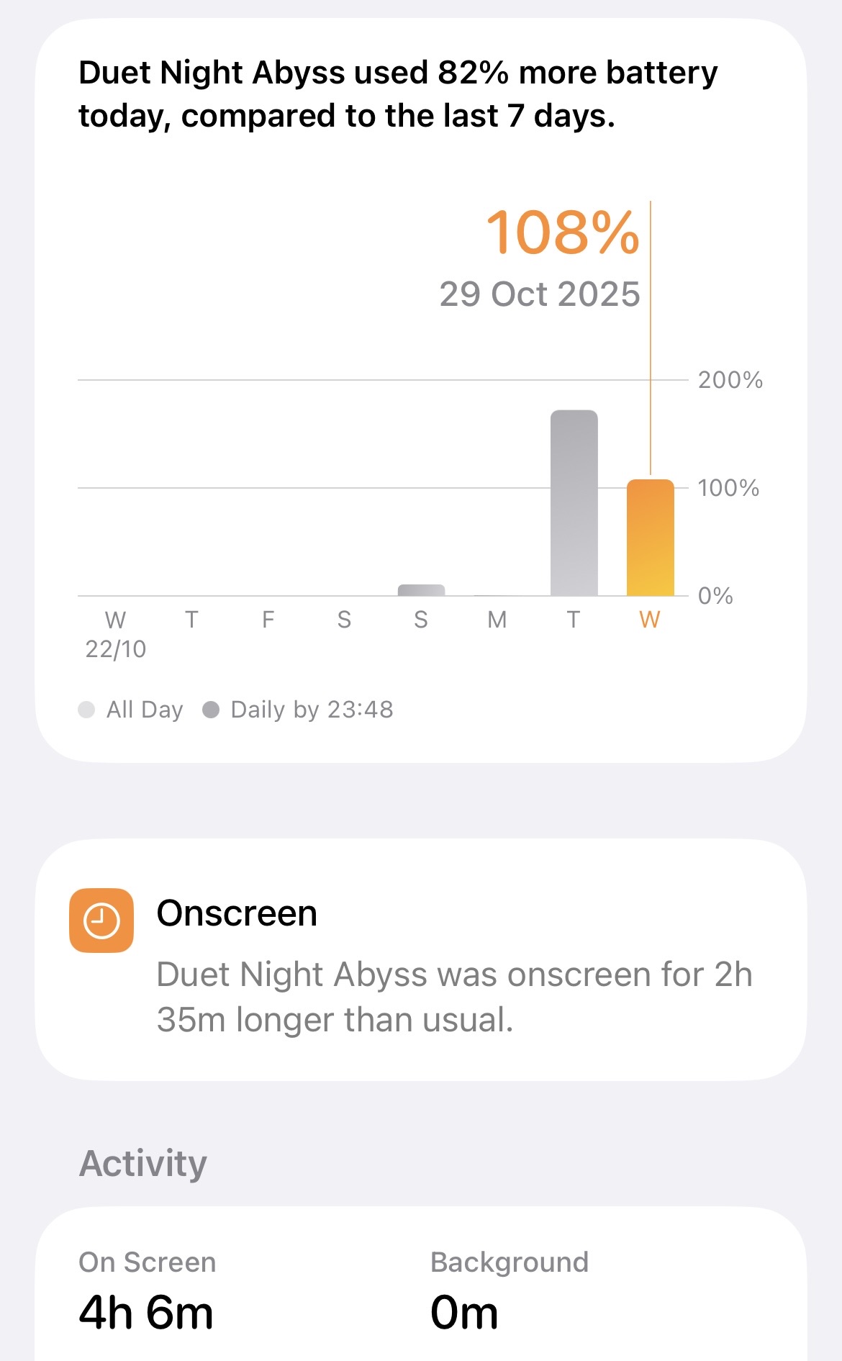Tap the 200% axis label
Image resolution: width=842 pixels, height=1361 pixels.
tap(730, 380)
